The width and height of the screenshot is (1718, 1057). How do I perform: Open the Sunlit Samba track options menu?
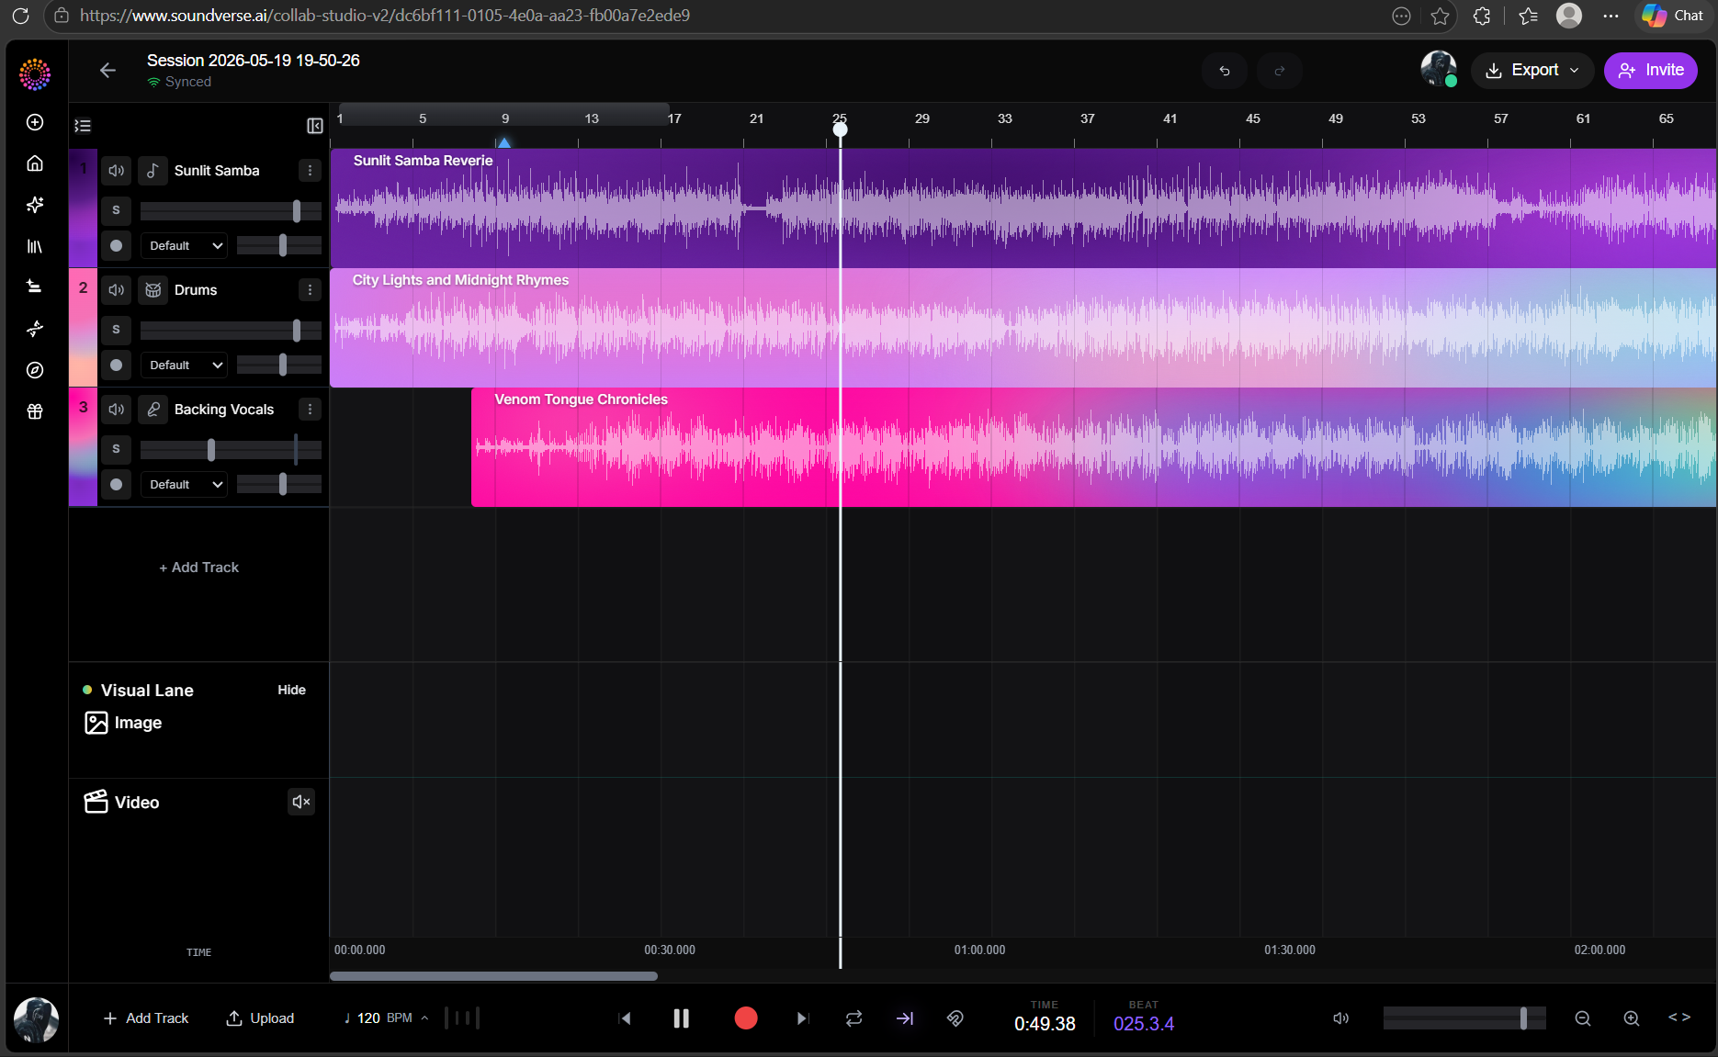(x=310, y=171)
